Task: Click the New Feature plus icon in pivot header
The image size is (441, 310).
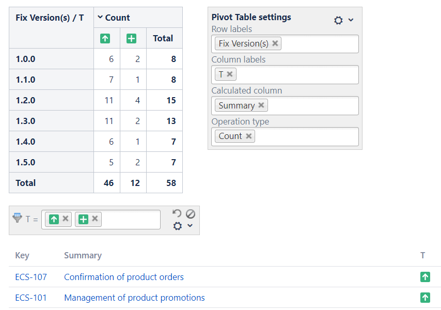Action: 132,38
